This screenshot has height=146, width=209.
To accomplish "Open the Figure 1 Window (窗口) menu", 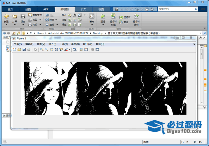I will point(88,44).
